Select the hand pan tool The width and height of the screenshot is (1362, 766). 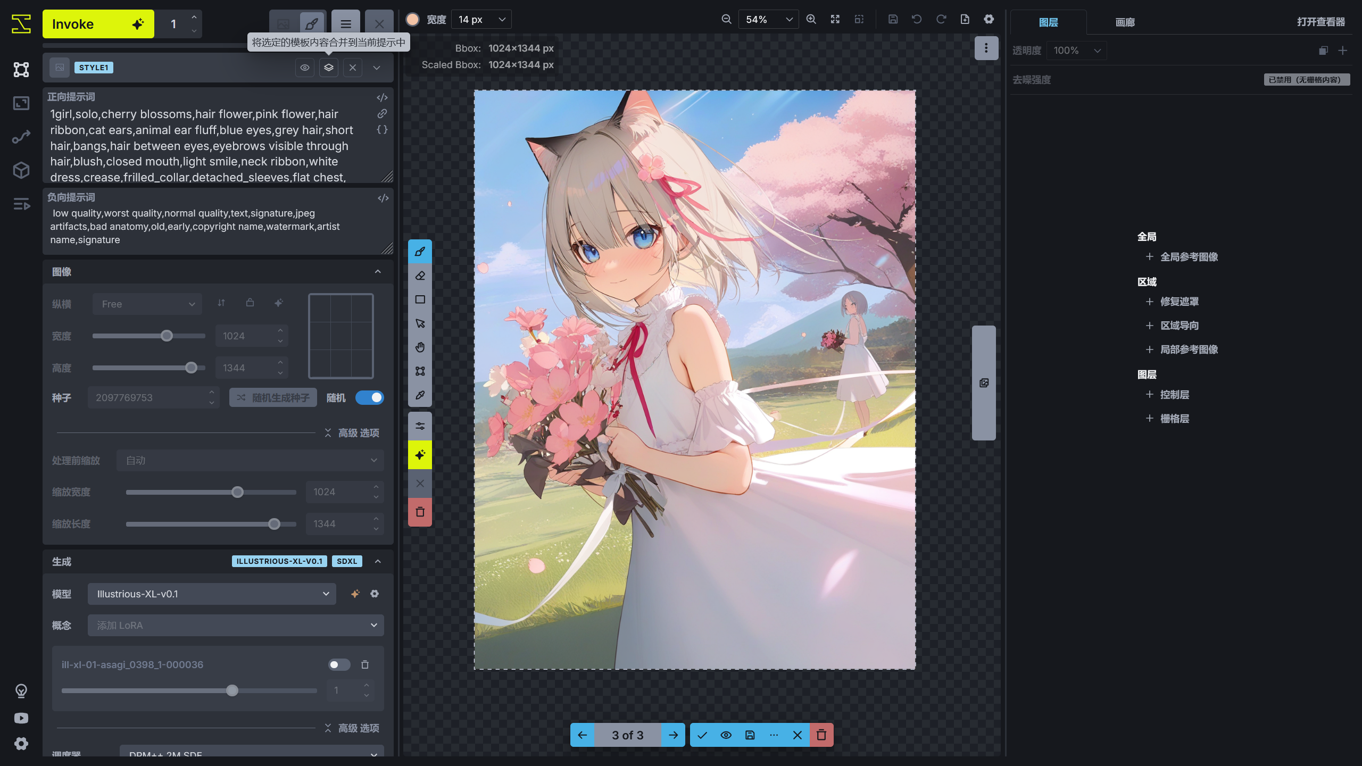click(420, 347)
